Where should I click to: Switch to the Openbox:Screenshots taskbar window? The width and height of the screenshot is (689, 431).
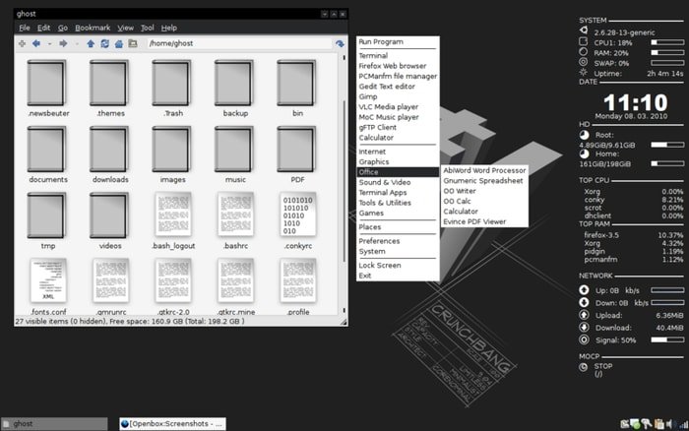pyautogui.click(x=172, y=423)
